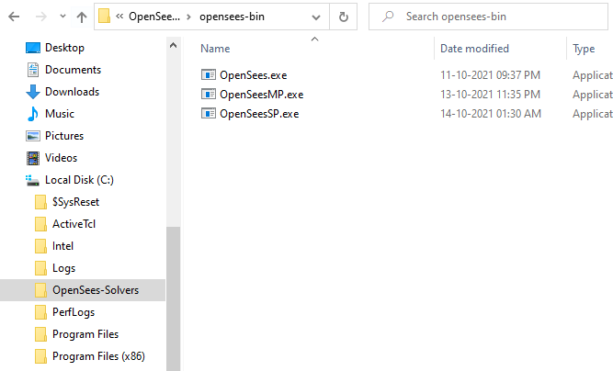613x371 pixels.
Task: Open Documents in the navigation pane
Action: pyautogui.click(x=73, y=70)
